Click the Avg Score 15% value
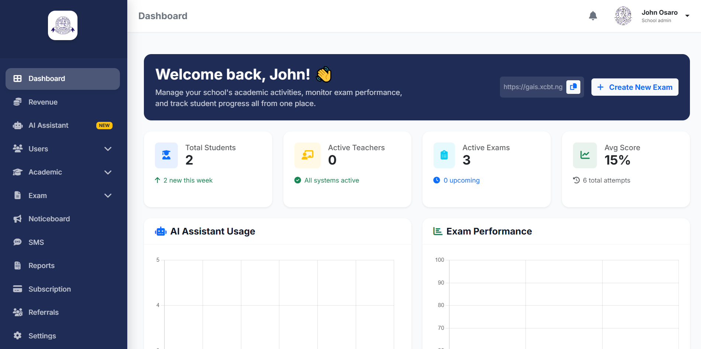 pyautogui.click(x=617, y=160)
